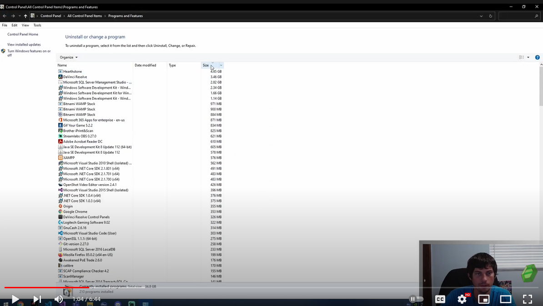This screenshot has width=543, height=306.
Task: Expand the view options dropdown arrow
Action: click(528, 57)
